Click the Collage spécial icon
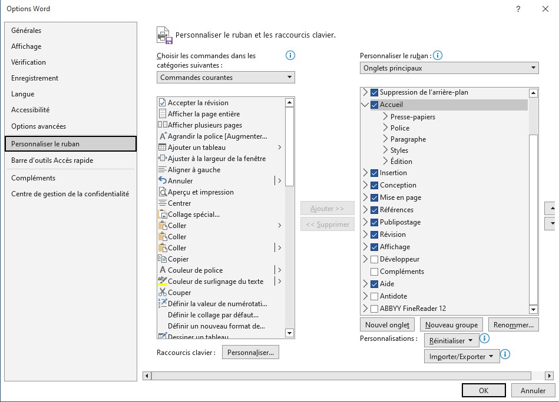 click(x=163, y=215)
